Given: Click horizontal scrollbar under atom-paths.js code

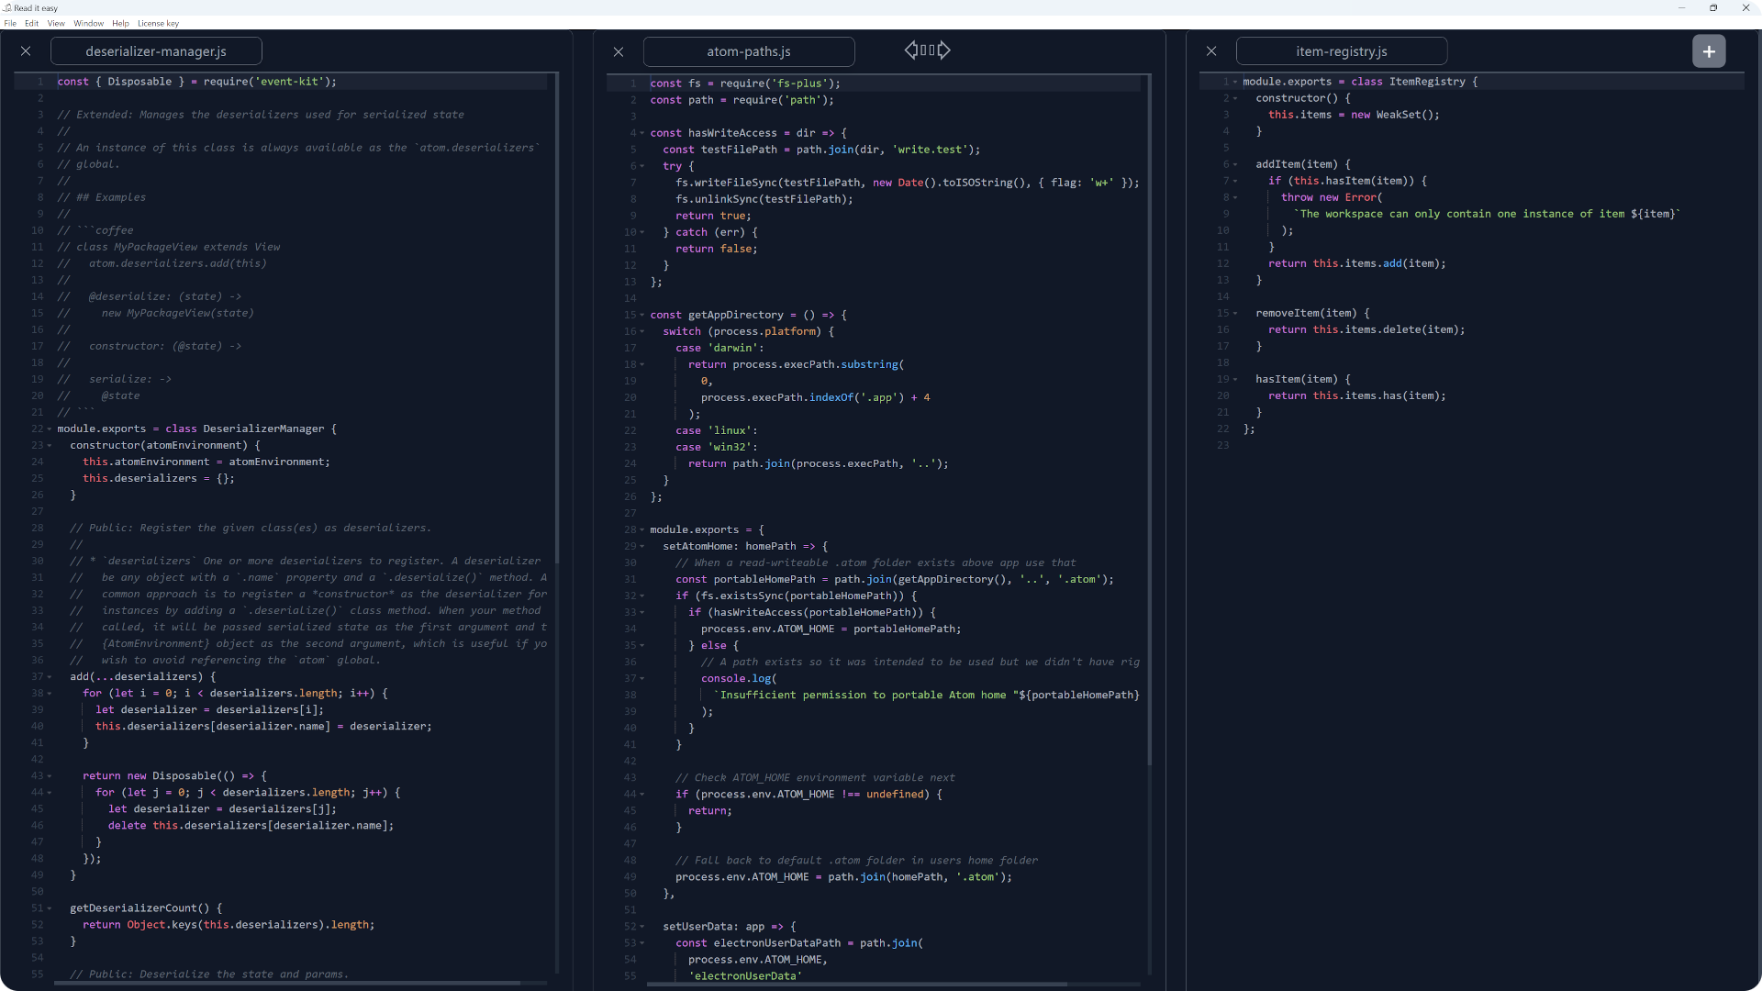Looking at the screenshot, I should tap(858, 985).
